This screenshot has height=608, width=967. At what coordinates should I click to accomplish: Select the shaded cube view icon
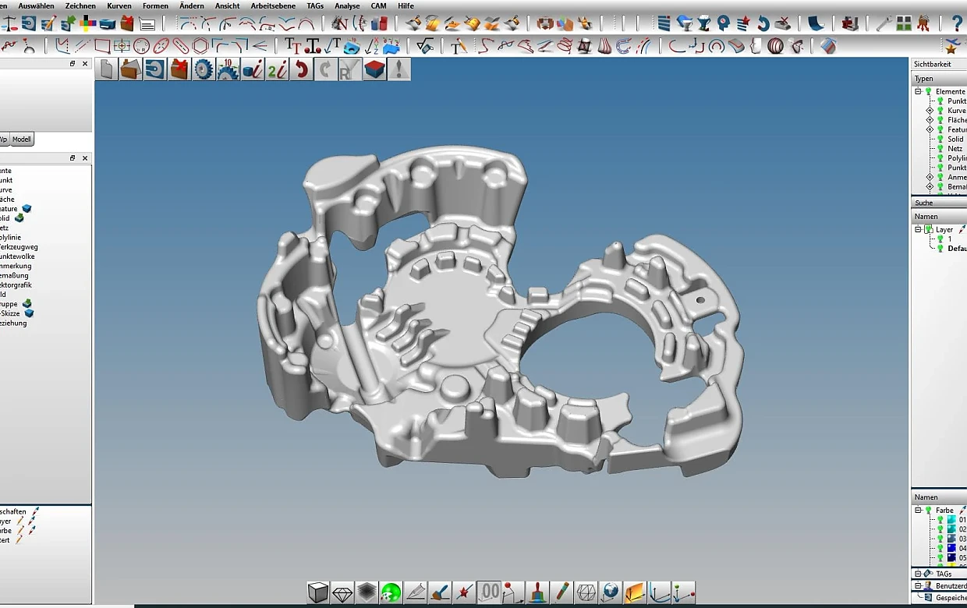pos(317,592)
